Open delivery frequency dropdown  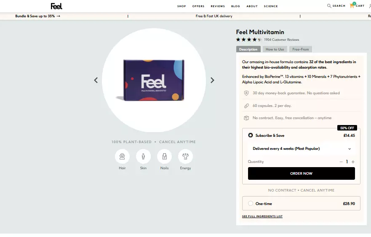301,149
